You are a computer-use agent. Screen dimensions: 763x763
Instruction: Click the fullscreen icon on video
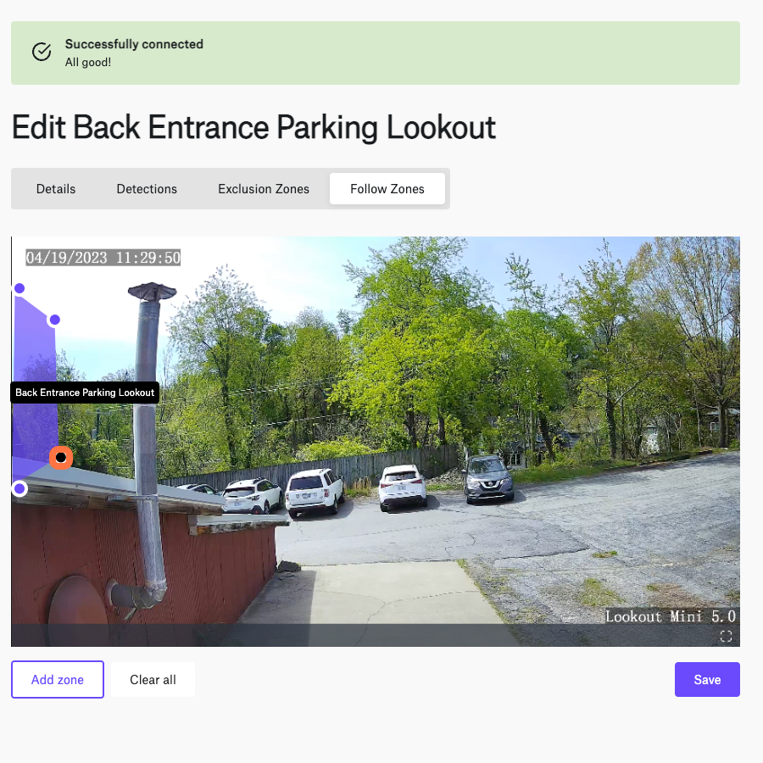[726, 636]
